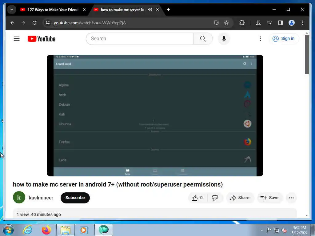Submit search with the magnifier button
Image resolution: width=315 pixels, height=236 pixels.
(203, 38)
